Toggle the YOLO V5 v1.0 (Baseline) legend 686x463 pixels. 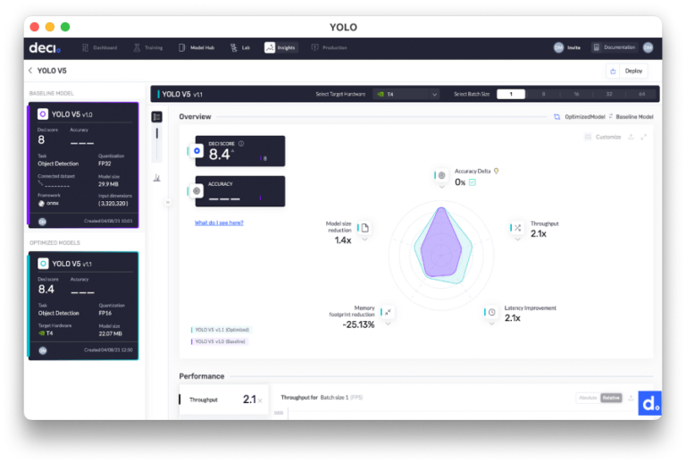219,341
